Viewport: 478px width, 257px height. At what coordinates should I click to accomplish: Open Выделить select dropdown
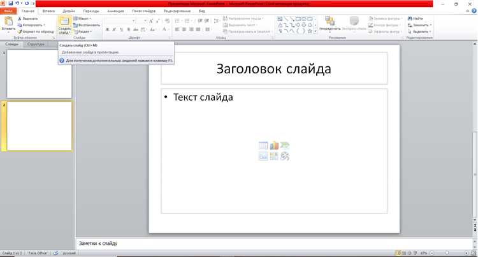click(x=420, y=31)
